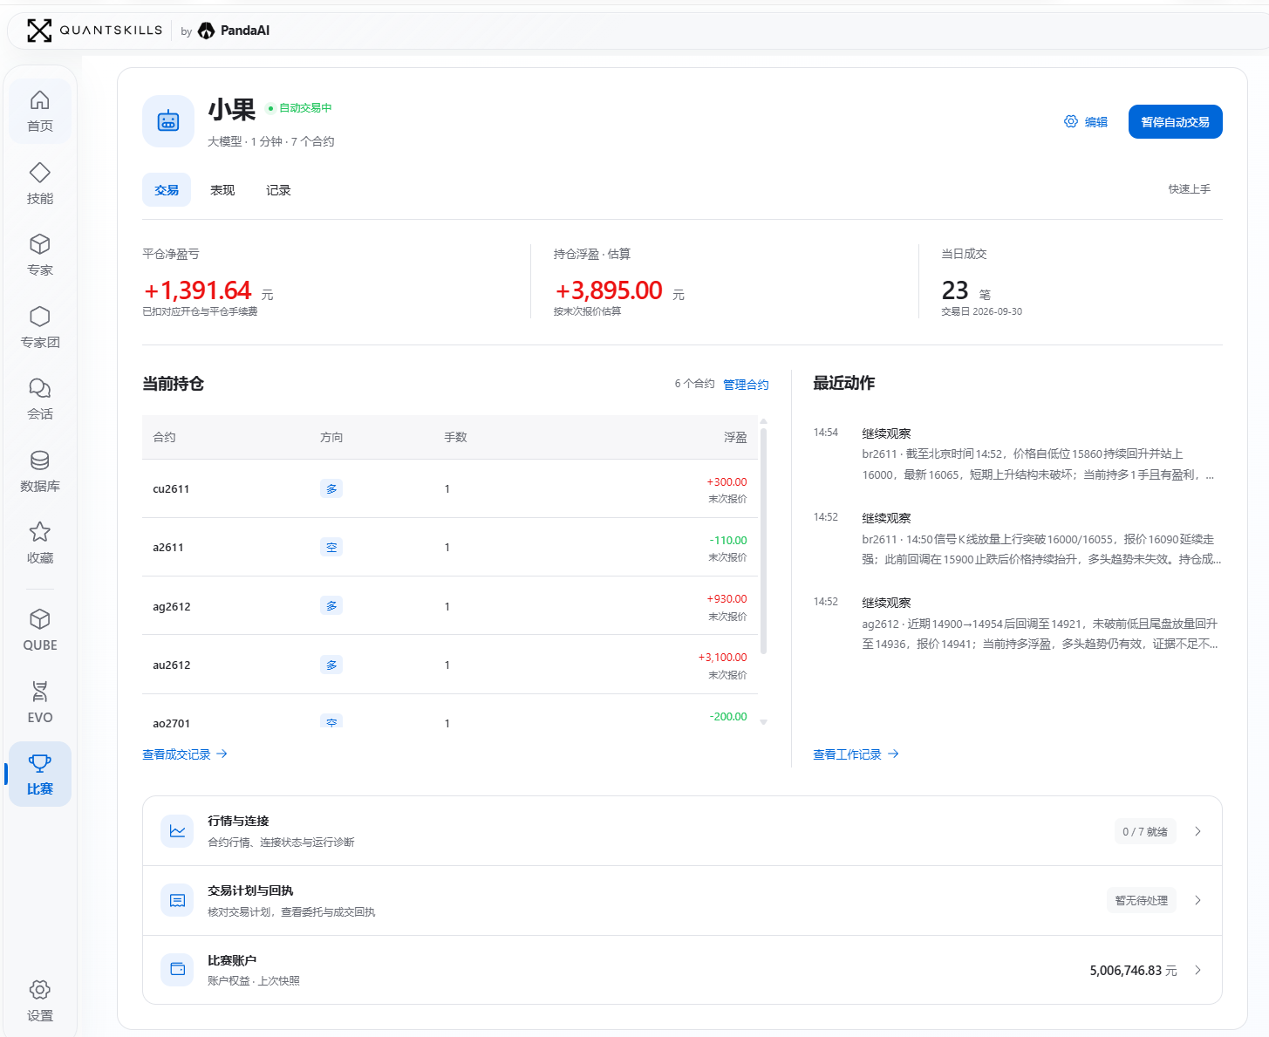Viewport: 1269px width, 1037px height.
Task: Click the PandaAI logo
Action: pyautogui.click(x=235, y=31)
